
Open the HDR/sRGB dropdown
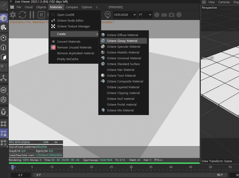coord(125,15)
